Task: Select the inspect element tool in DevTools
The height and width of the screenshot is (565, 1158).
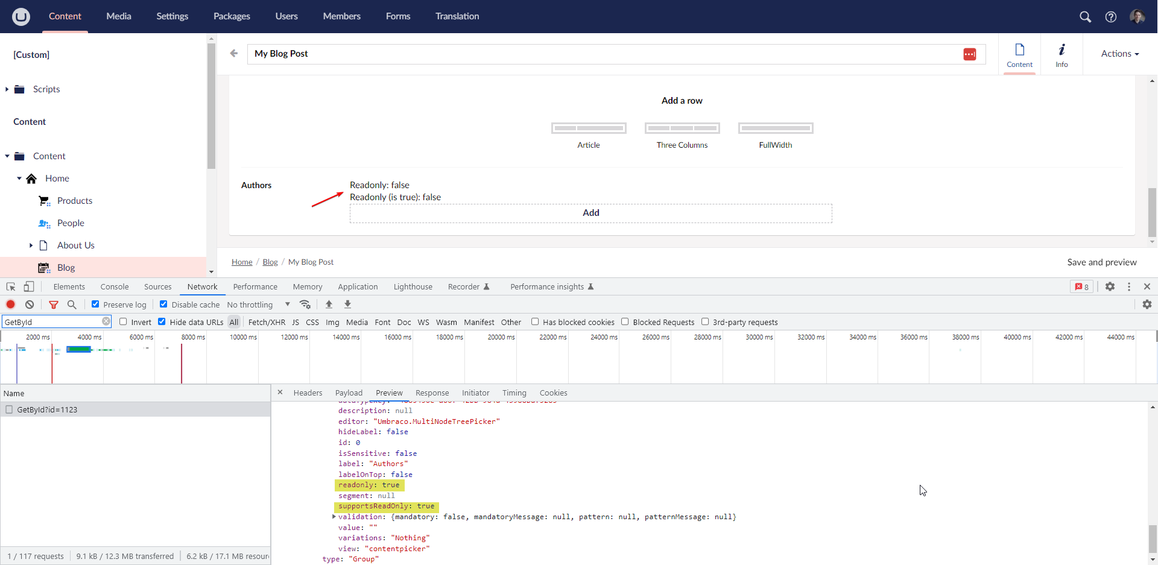Action: [10, 286]
